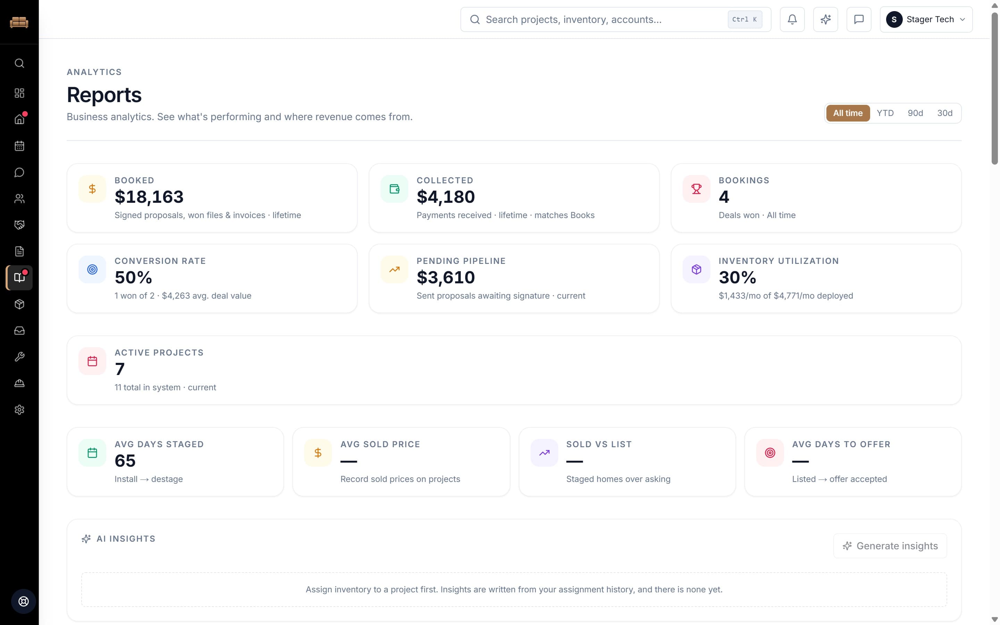Click '1 won of 2 · $4,263 avg. deal value'
The image size is (1000, 625).
click(x=183, y=295)
